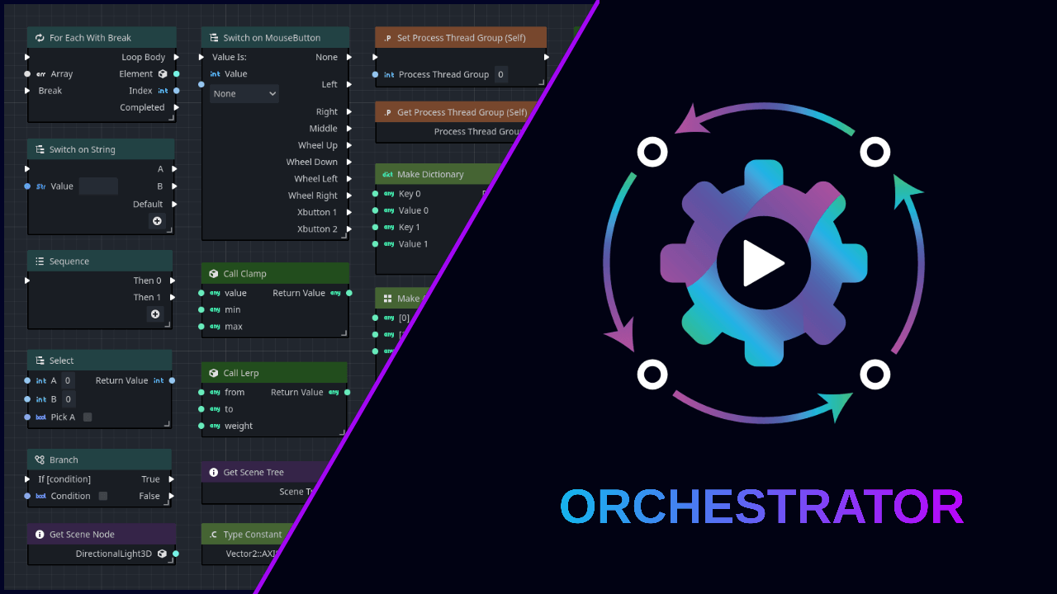Click the Get Scene Node info icon
The height and width of the screenshot is (594, 1057).
40,535
